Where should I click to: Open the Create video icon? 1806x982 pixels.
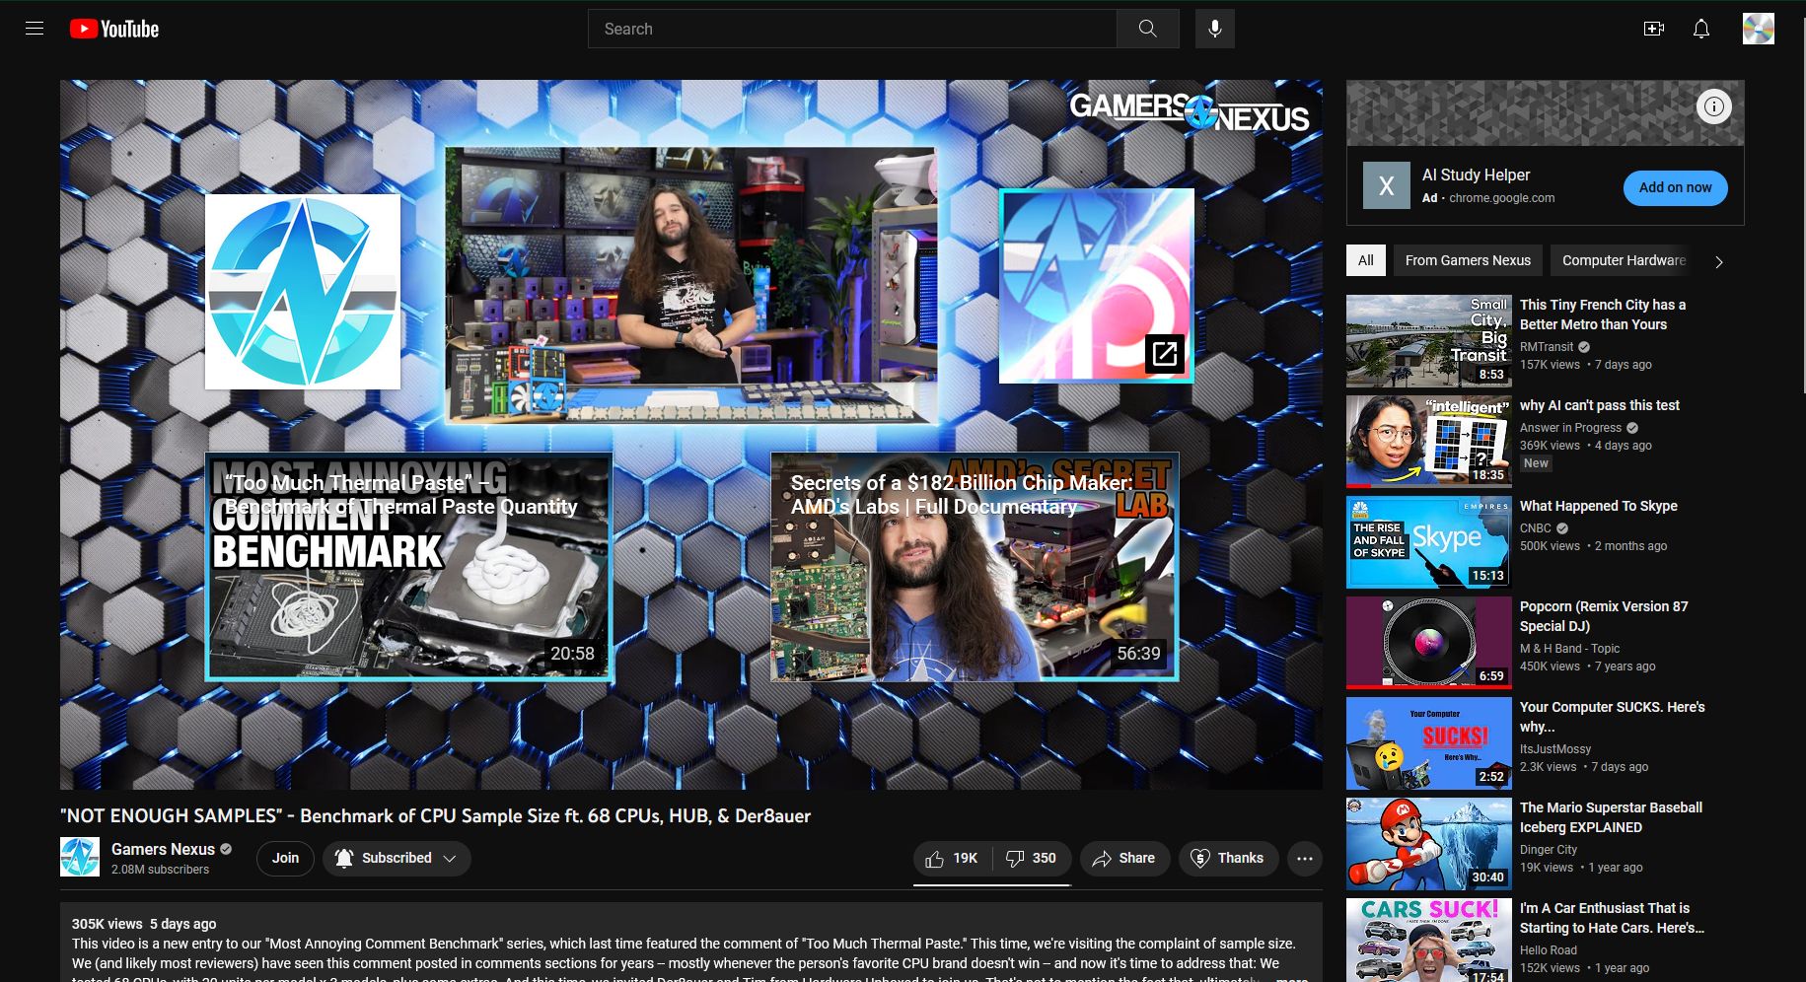1654,29
